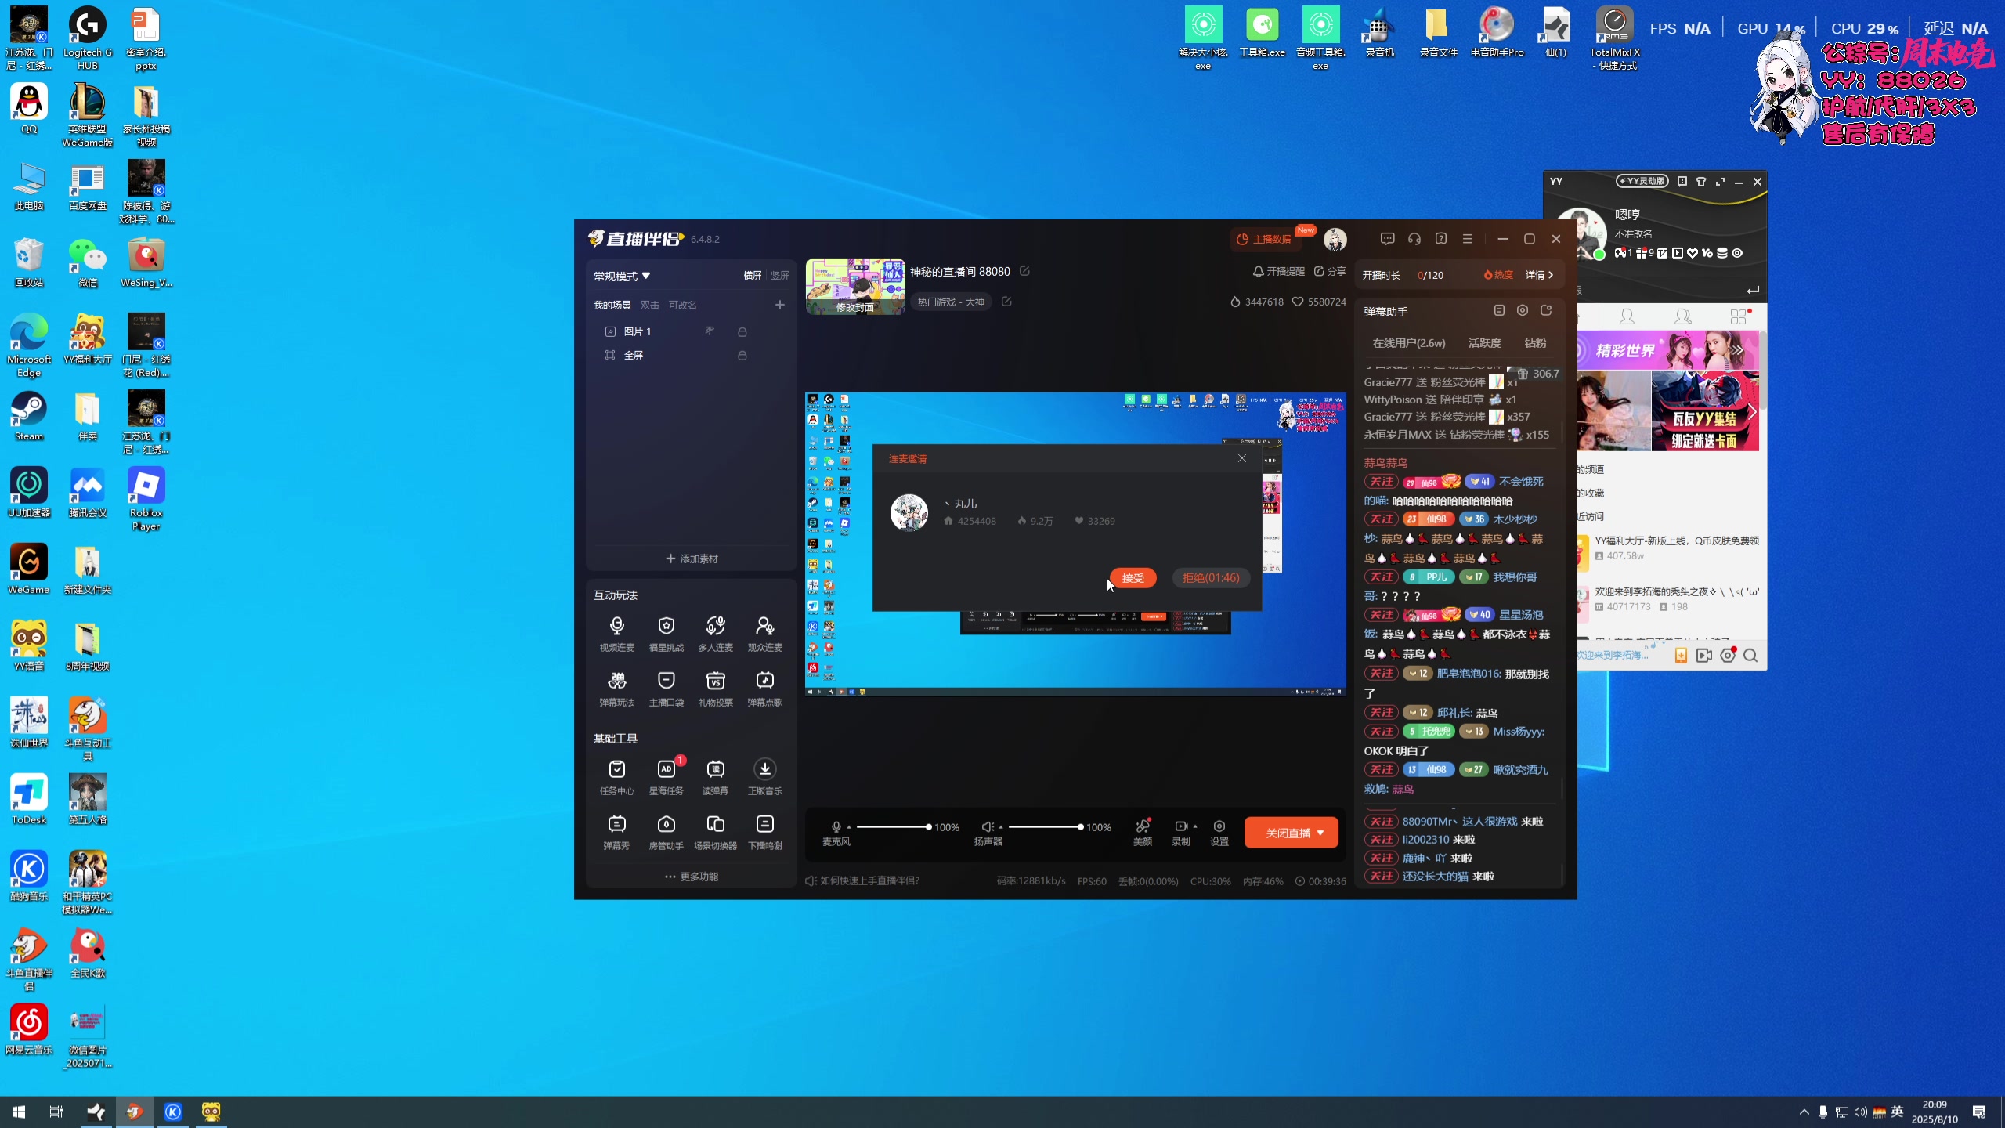Open 礼物投票 gift voting

tap(715, 689)
